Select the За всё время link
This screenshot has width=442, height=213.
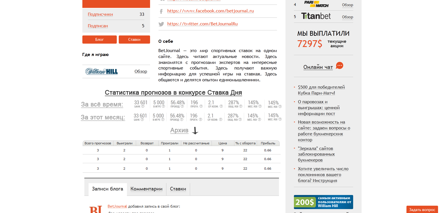click(102, 104)
